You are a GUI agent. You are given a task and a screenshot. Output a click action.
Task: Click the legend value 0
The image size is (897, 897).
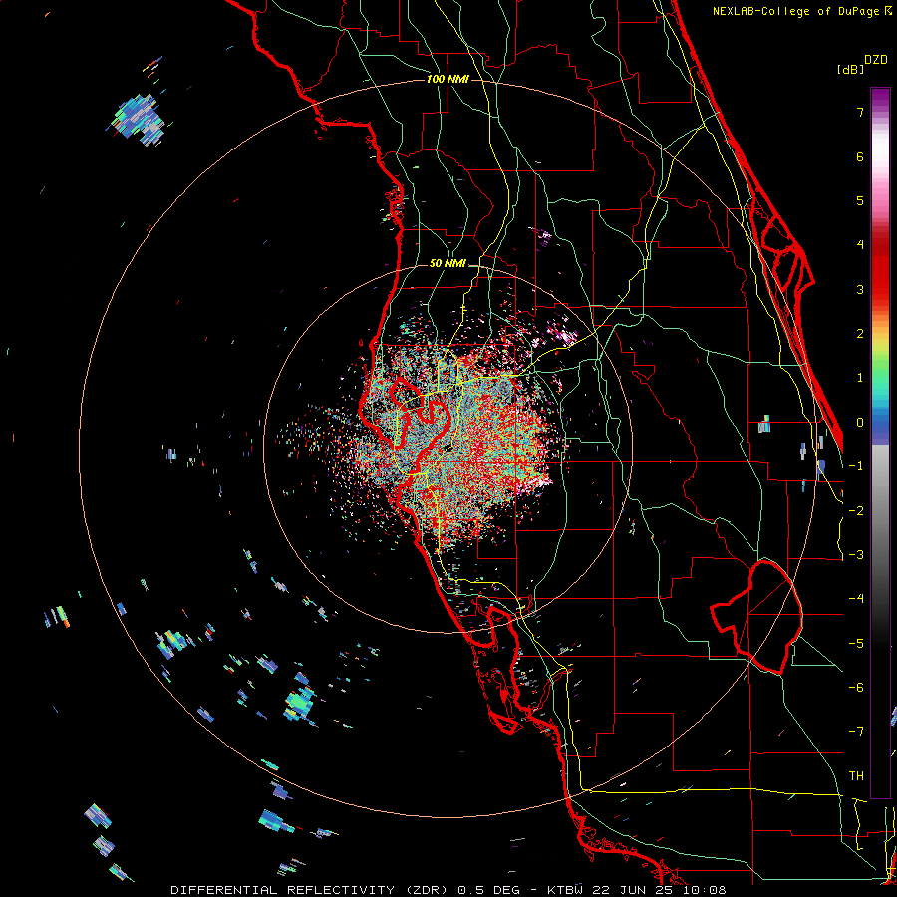(860, 423)
